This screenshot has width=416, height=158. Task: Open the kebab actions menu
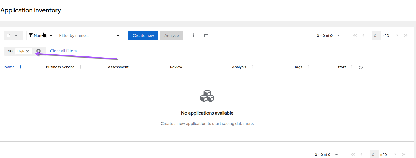(194, 35)
